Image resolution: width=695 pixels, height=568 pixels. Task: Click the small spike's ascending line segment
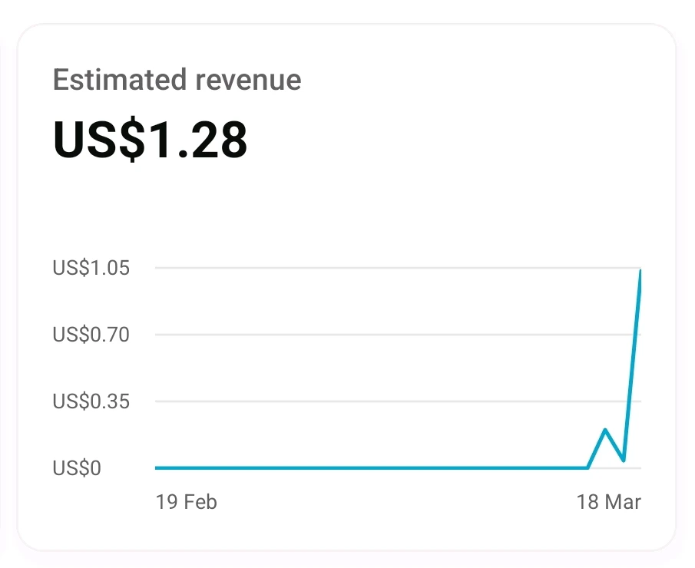click(597, 447)
